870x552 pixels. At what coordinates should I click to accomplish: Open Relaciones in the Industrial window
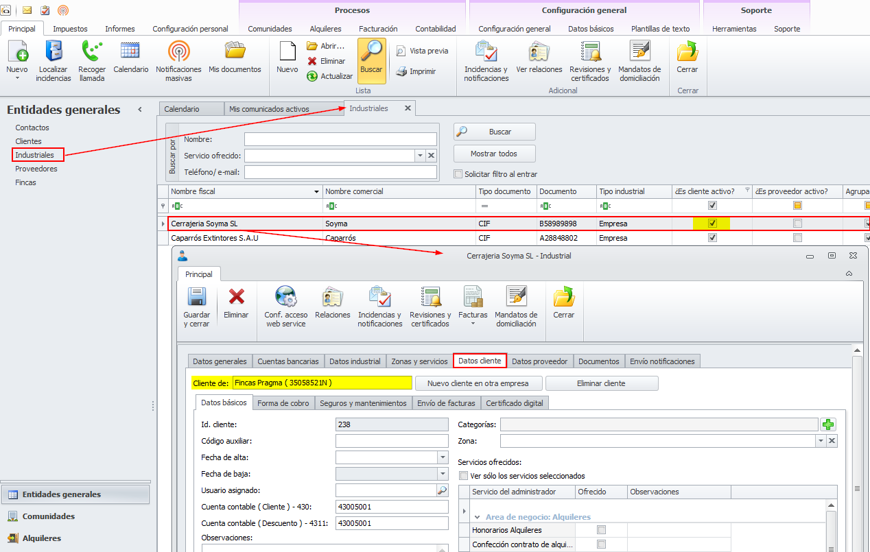tap(332, 303)
